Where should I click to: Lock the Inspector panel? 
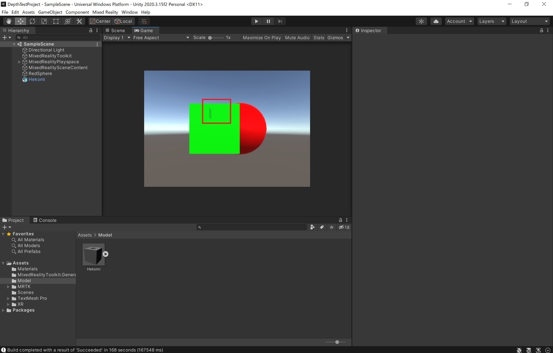pyautogui.click(x=541, y=30)
